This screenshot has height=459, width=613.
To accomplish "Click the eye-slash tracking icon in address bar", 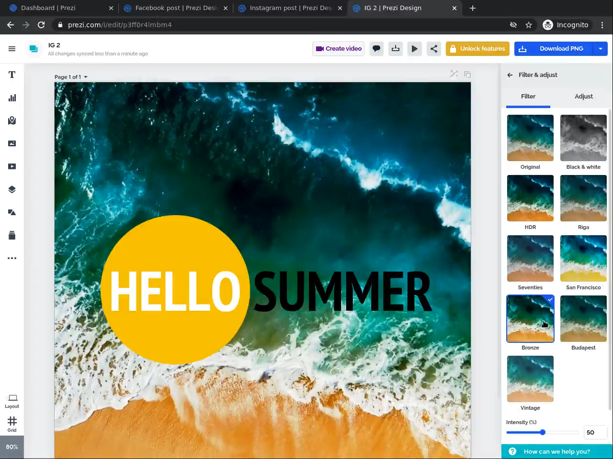I will tap(513, 25).
